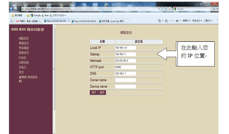
Task: Click the DNS input field
Action: [x=125, y=74]
